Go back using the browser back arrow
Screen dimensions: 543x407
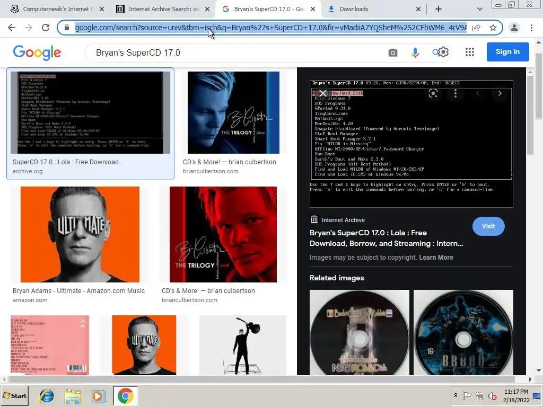12,28
